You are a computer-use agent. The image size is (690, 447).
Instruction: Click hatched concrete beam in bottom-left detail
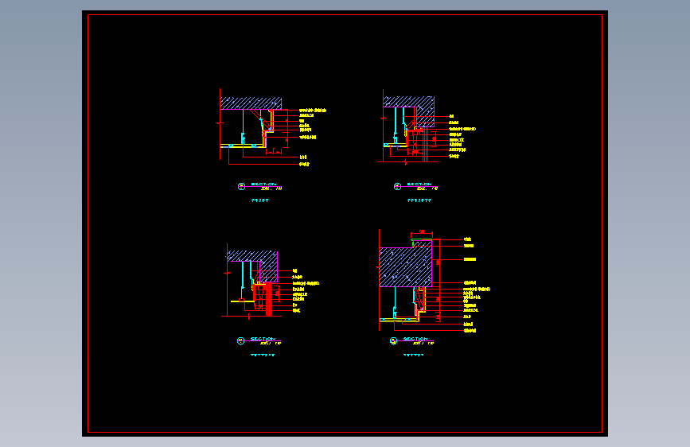pos(268,266)
